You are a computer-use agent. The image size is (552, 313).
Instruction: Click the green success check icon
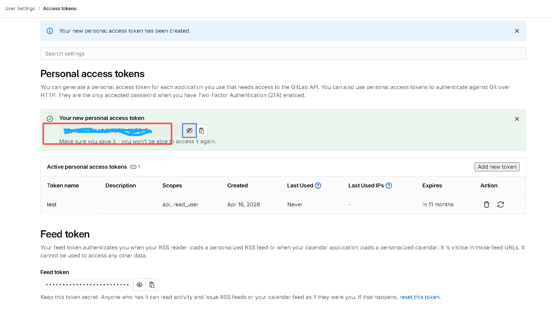click(50, 119)
